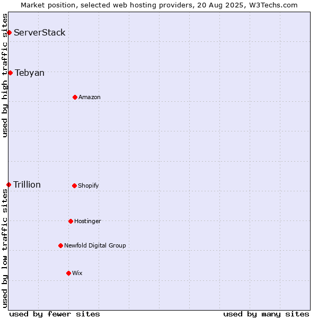
Task: Click the red Trillion data point
Action: [x=8, y=185]
